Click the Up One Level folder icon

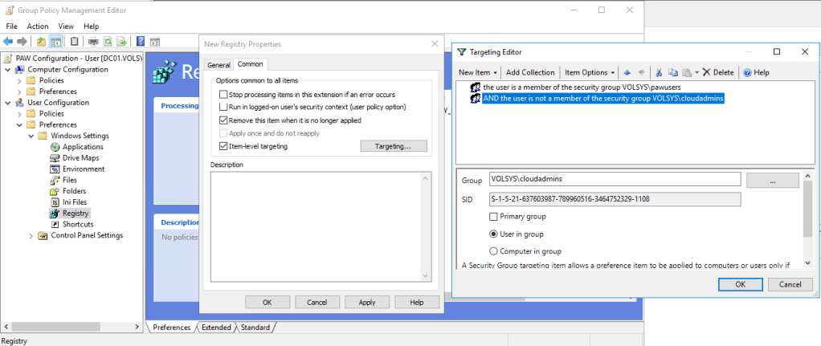[x=40, y=41]
